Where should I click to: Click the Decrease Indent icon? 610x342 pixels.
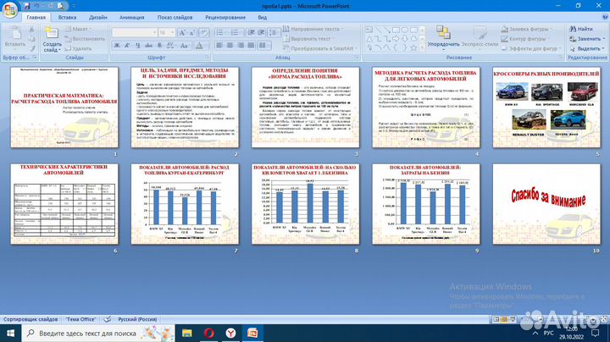point(251,33)
